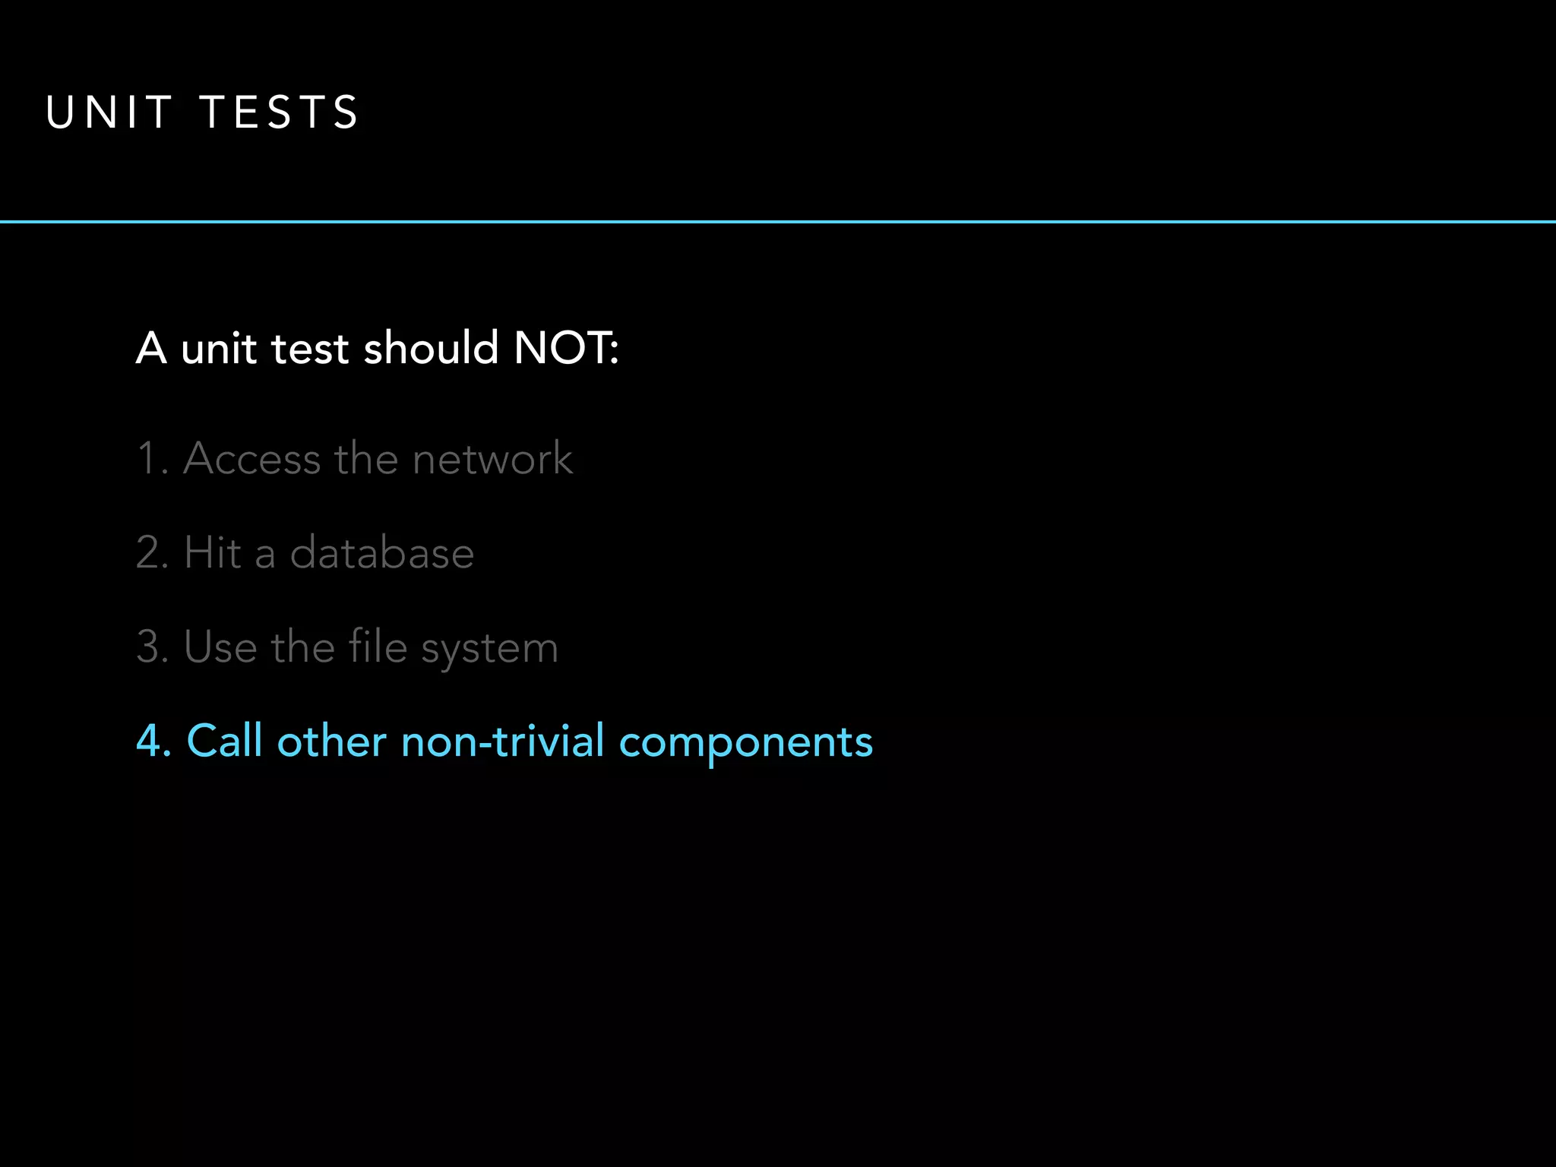1556x1167 pixels.
Task: Select the word 'TESTS' in the title
Action: [x=279, y=112]
